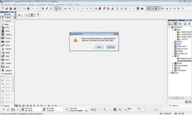Viewport: 192px width, 115px height.
Task: Open the Teamwork menu
Action: tap(60, 4)
